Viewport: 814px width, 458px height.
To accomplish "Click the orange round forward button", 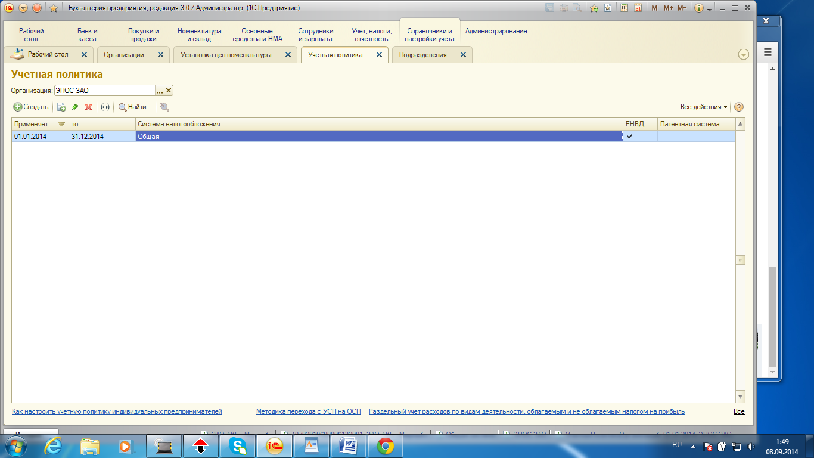I will (37, 8).
